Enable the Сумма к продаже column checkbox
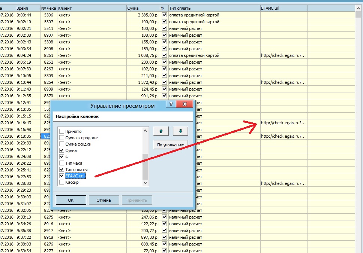Viewport: 363px width, 253px height. 61,138
